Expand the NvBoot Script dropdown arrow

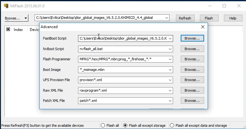click(170, 49)
